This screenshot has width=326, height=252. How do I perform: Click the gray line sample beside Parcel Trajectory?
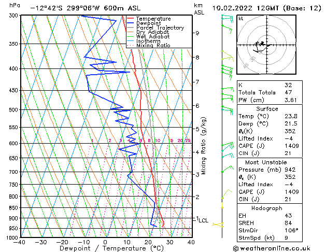click(131, 27)
